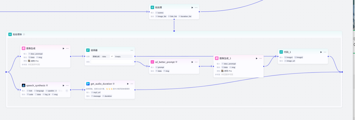The image size is (355, 120).
Task: Click the 代码_1 node output port
Action: pyautogui.click(x=328, y=56)
